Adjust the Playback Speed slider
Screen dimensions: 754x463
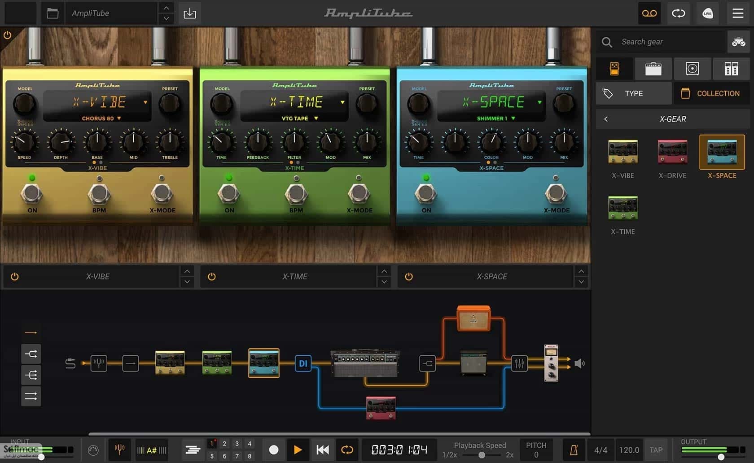[482, 455]
